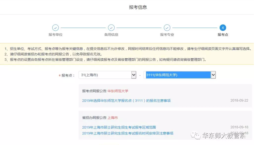Click the red 华东师范大学 text in 报考点网报公告

point(118,91)
